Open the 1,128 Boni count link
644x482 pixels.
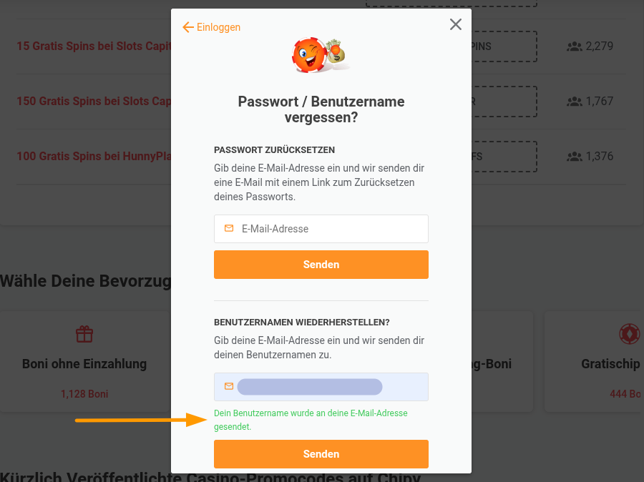[84, 394]
